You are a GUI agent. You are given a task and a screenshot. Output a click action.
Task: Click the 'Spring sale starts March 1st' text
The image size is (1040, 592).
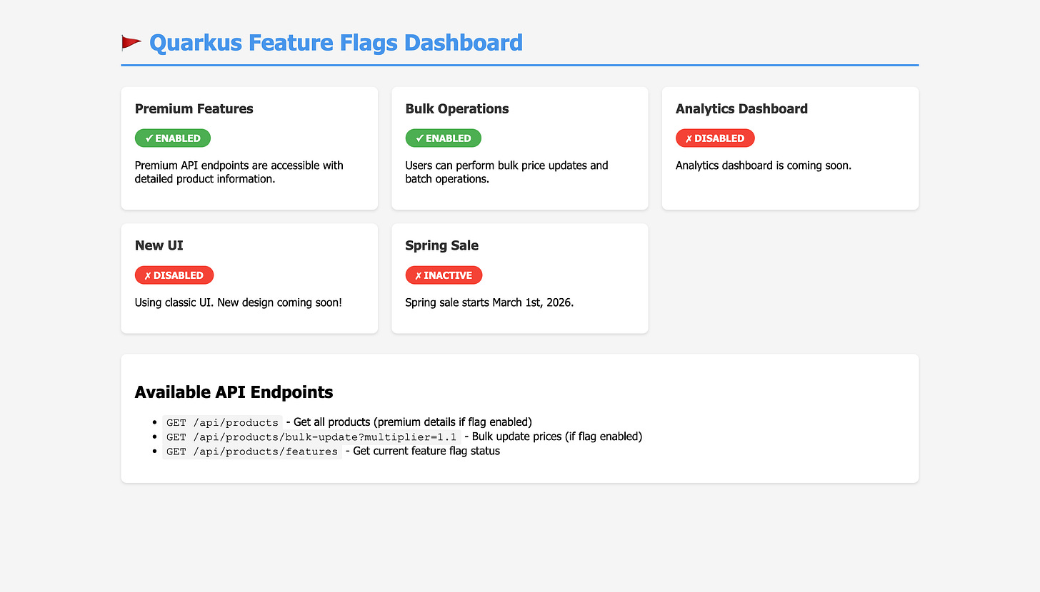(x=490, y=302)
